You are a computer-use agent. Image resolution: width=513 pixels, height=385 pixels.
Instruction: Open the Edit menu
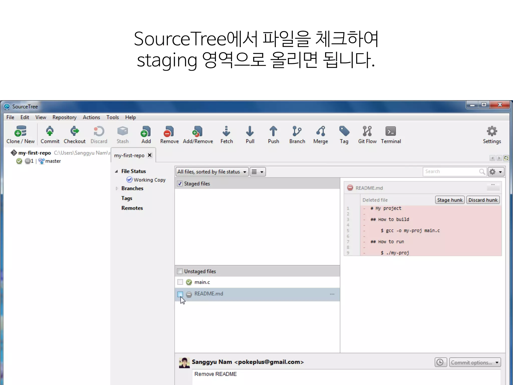coord(25,117)
